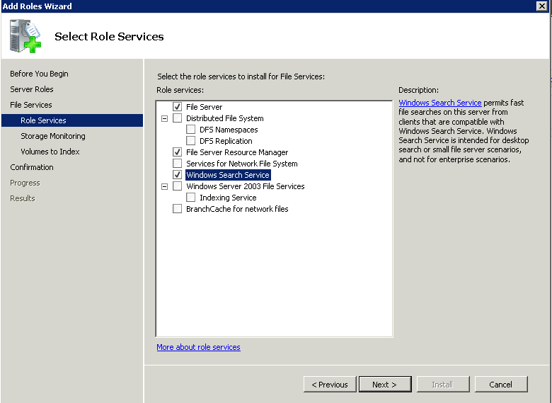This screenshot has width=552, height=403.
Task: Click the server wizard icon in header
Action: click(x=25, y=36)
